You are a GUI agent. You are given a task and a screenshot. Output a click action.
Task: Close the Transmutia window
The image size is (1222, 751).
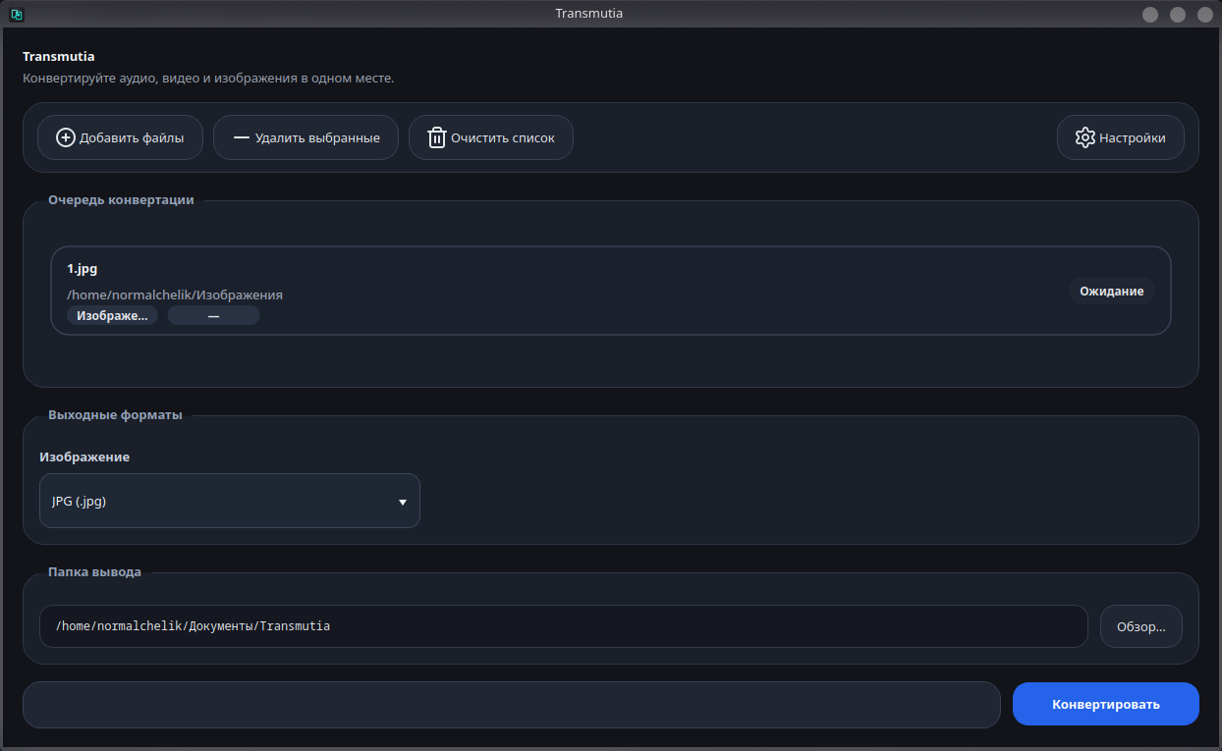coord(1205,14)
